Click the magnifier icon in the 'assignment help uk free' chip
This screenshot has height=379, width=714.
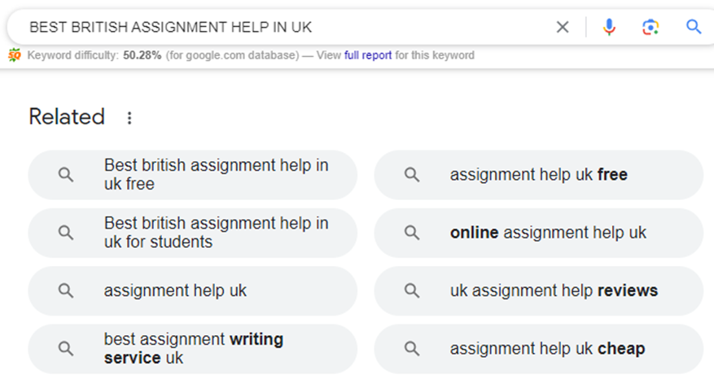point(412,175)
